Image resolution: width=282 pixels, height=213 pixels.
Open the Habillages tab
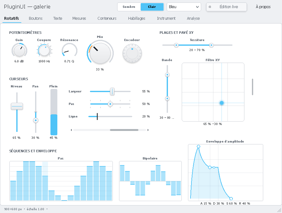pos(137,18)
